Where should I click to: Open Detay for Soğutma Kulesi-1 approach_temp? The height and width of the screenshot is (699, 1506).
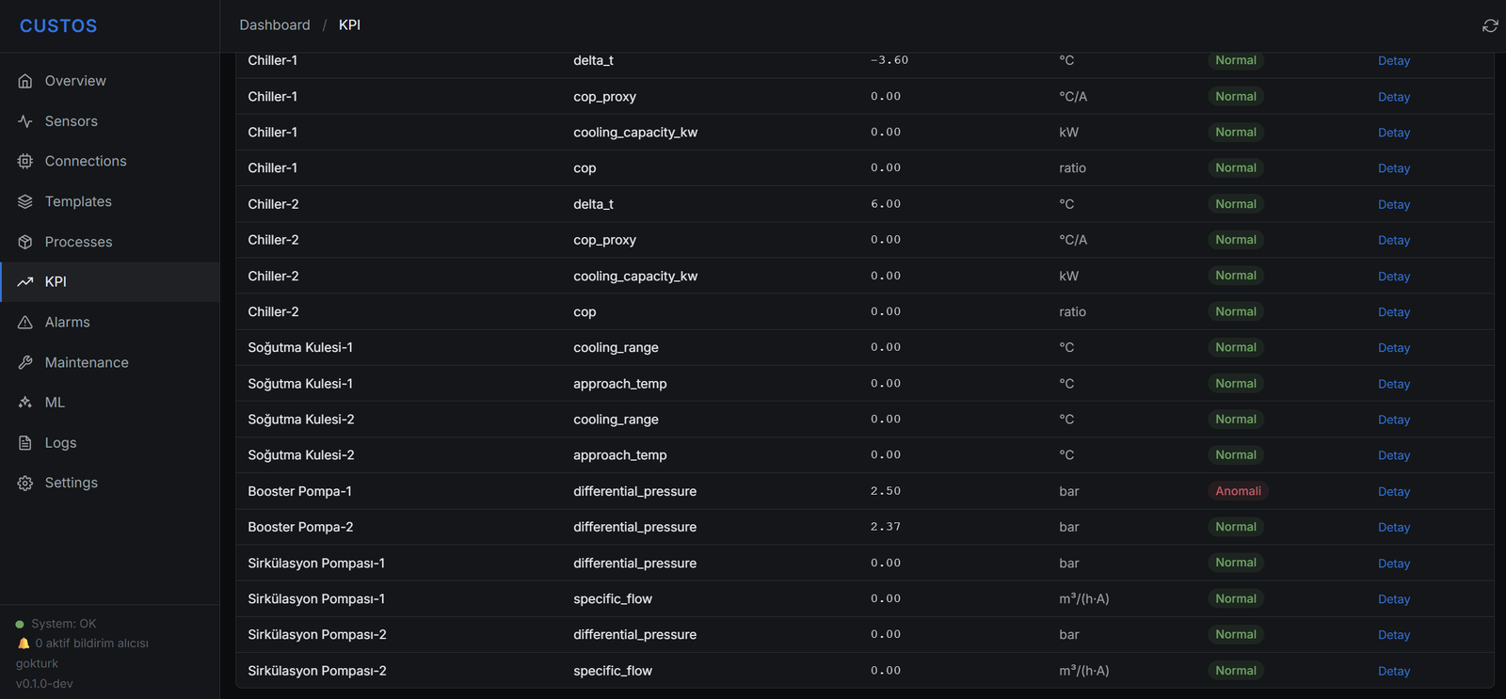click(1394, 384)
